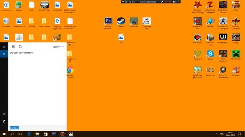Launch Edge from the taskbar

coord(29,134)
